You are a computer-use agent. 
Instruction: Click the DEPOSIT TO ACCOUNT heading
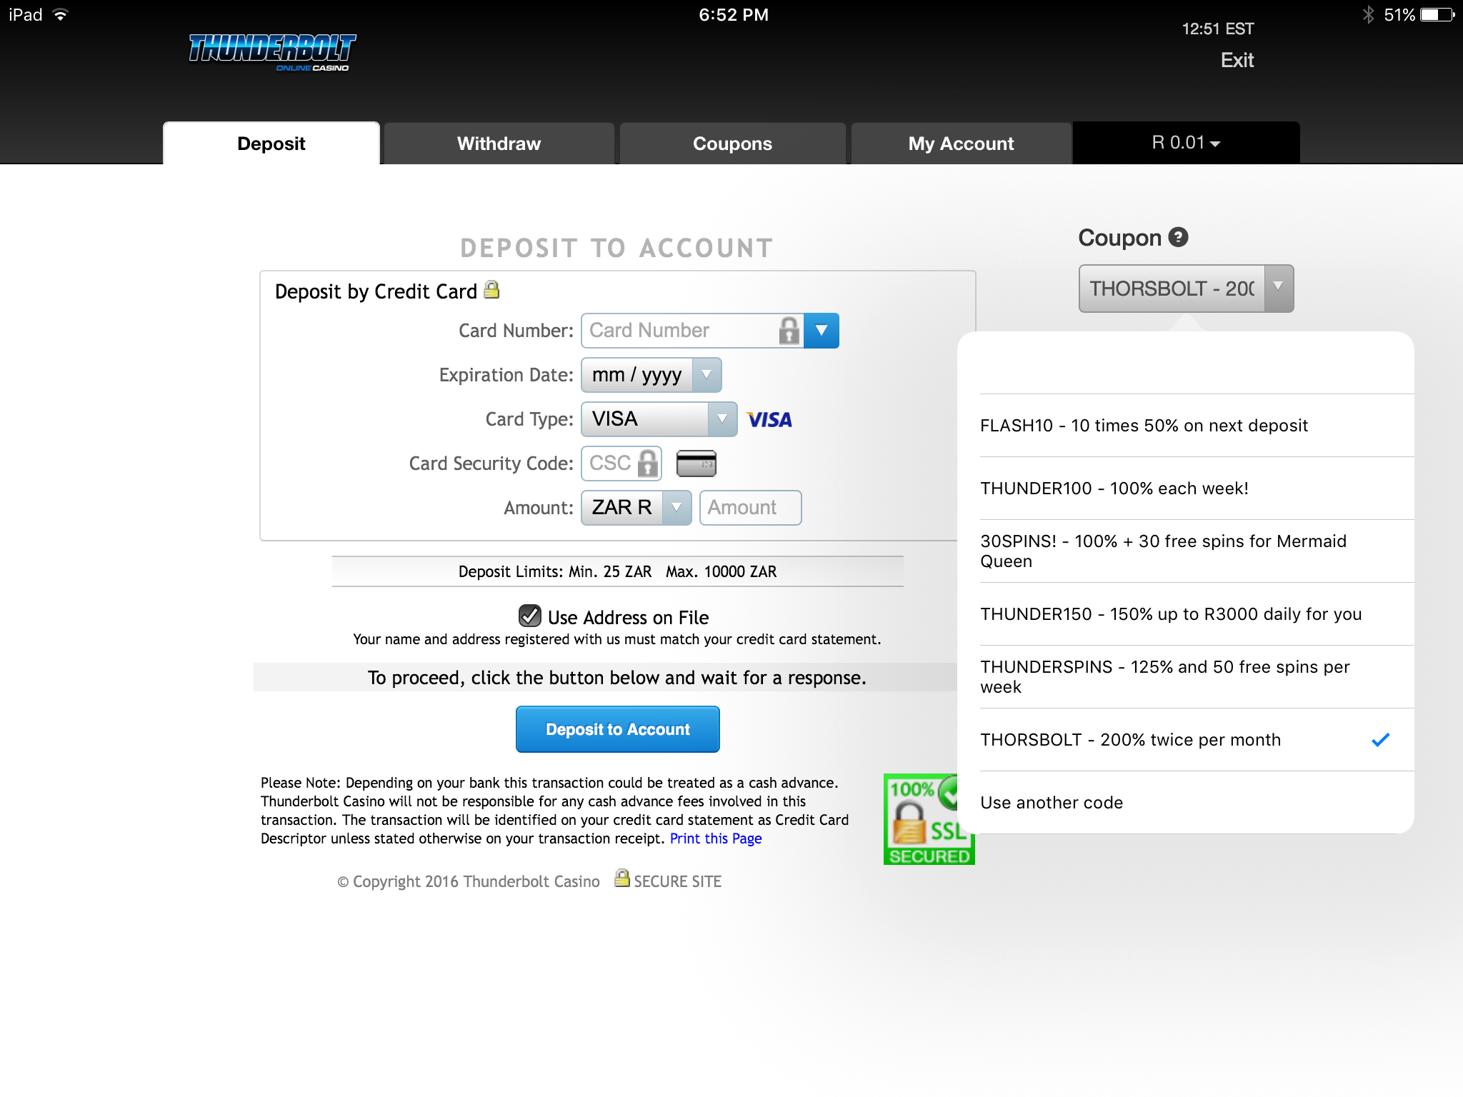616,248
